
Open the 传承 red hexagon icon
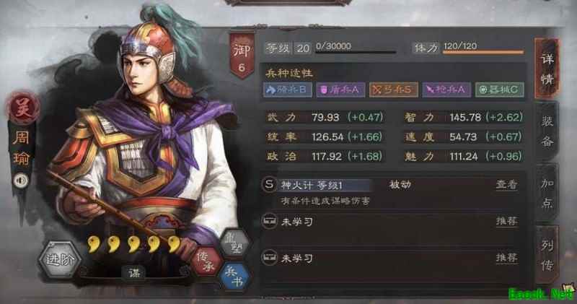coord(206,262)
